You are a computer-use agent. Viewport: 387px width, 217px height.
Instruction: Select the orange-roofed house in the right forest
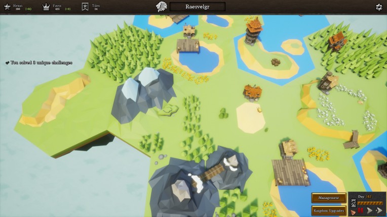337,41
